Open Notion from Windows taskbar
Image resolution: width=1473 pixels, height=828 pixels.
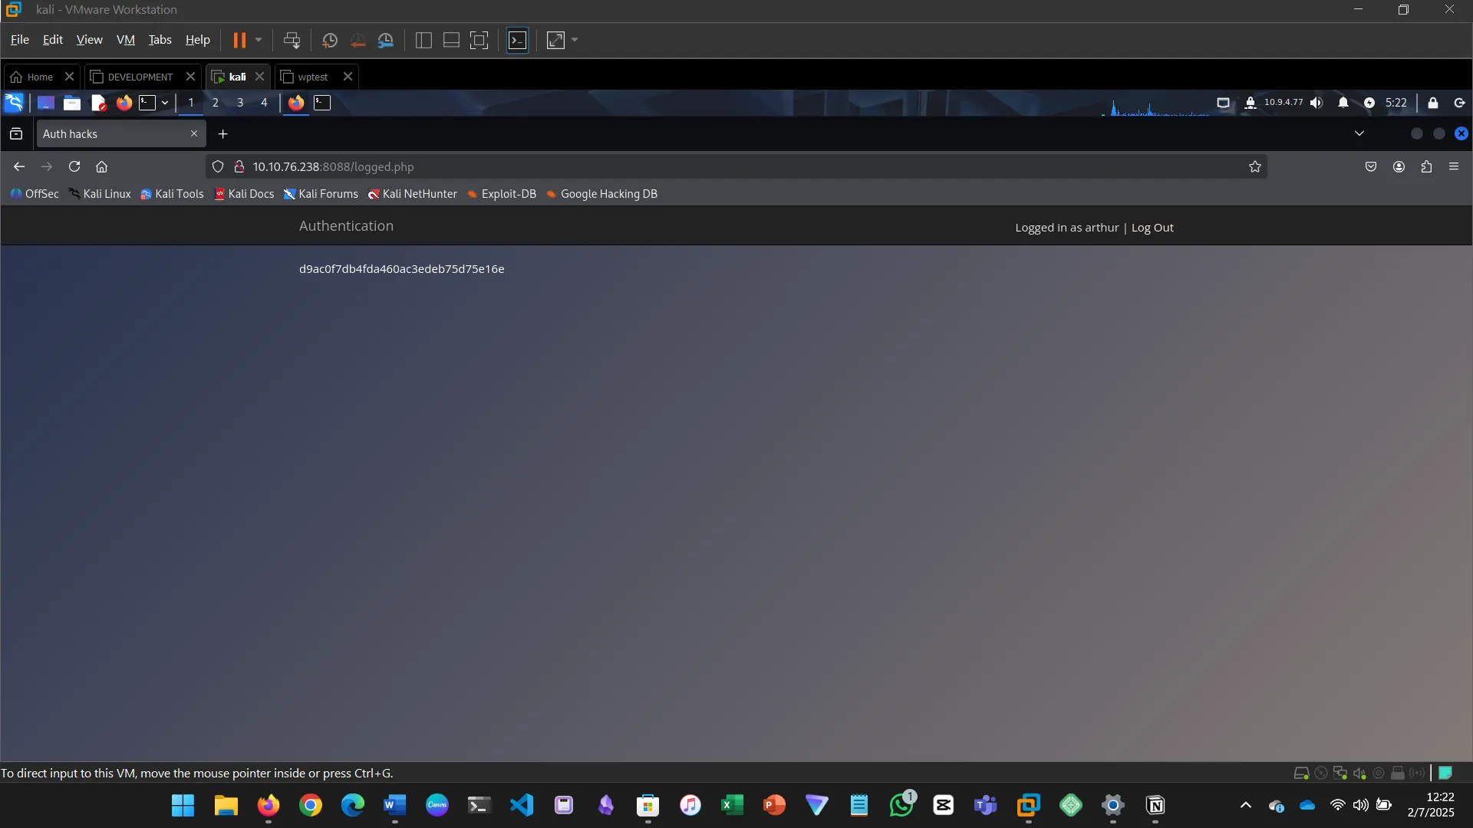point(1155,805)
